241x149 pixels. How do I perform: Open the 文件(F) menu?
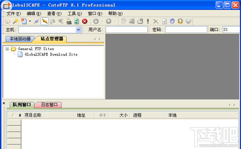tap(13, 14)
